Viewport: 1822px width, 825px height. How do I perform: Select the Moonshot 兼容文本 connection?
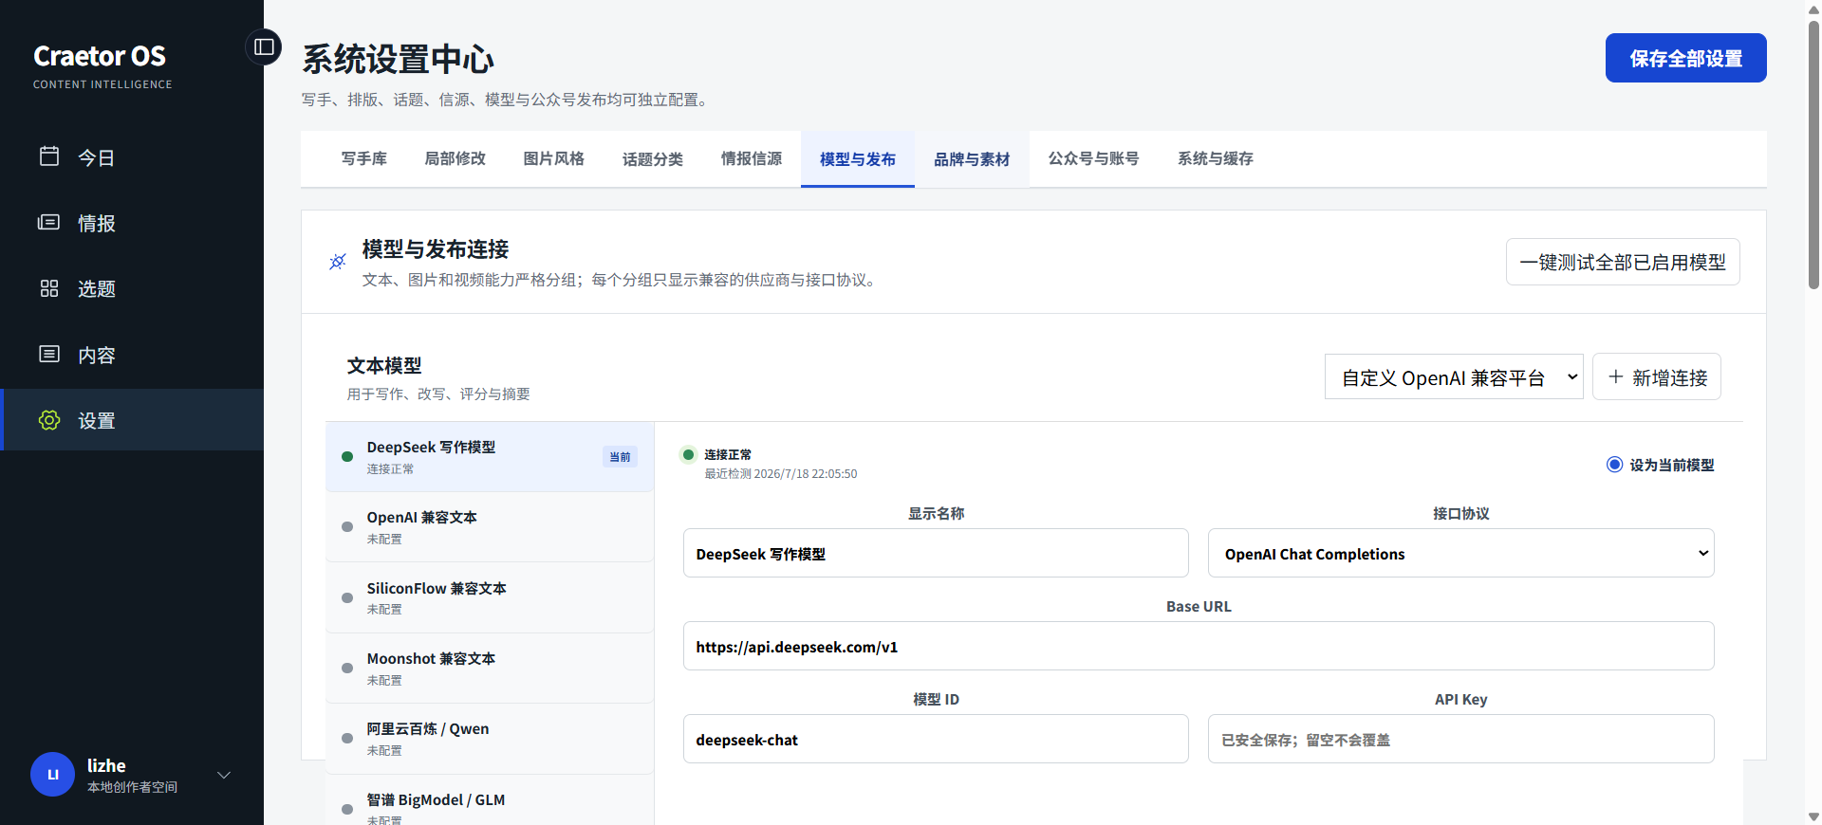coord(490,669)
